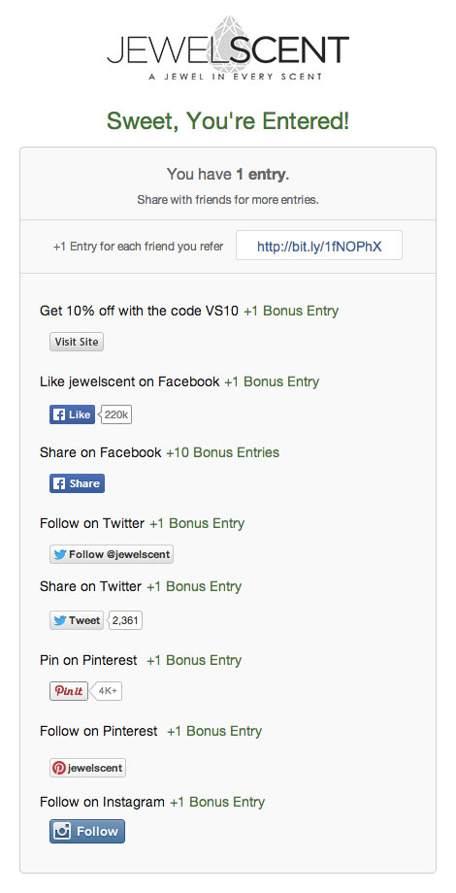Click the 4K+ Pinterest pin count
The image size is (456, 893).
tap(107, 691)
